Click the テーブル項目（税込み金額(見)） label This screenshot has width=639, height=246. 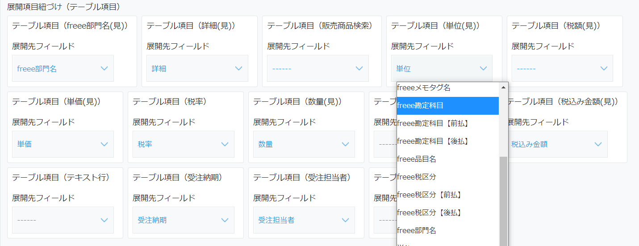pyautogui.click(x=563, y=102)
